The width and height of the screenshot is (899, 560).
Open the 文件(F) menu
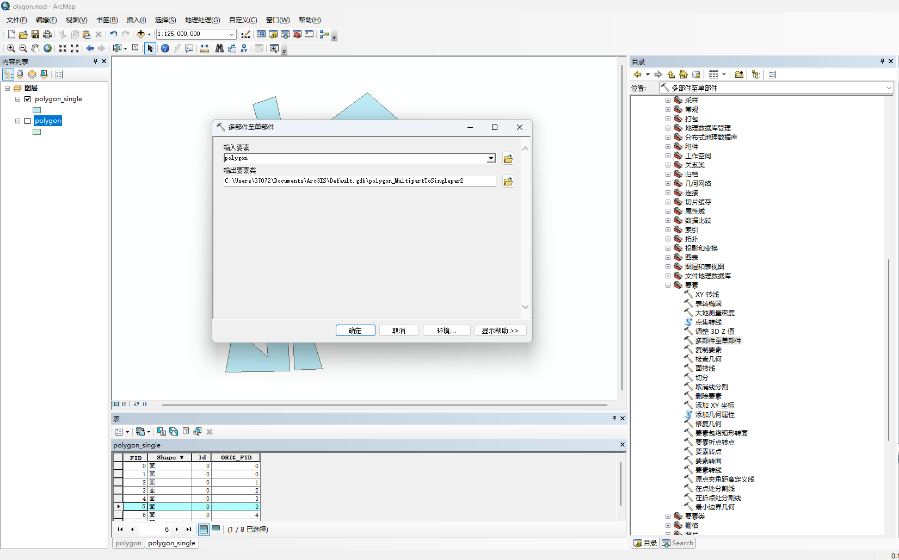coord(16,20)
